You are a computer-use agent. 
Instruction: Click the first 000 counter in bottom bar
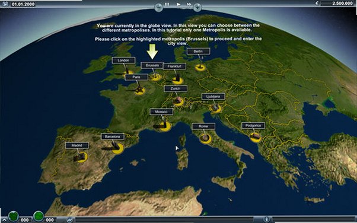[24, 220]
